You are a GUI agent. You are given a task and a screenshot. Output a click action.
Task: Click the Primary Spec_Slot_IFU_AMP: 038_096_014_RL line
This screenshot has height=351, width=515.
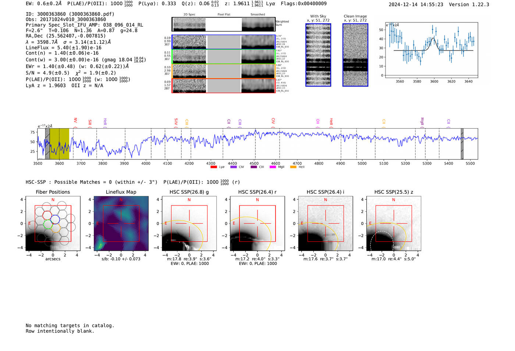coord(84,25)
